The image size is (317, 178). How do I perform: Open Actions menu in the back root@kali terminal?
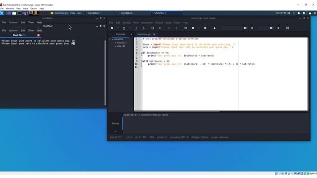point(13,23)
